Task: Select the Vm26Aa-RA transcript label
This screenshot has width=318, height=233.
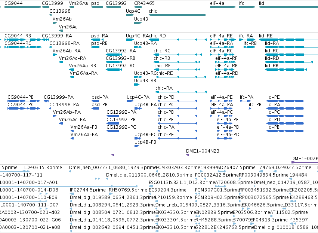Action: coord(84,73)
